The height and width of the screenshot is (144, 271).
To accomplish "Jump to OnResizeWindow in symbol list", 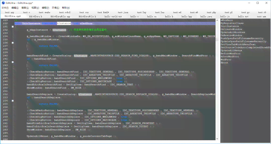I will [x=231, y=35].
